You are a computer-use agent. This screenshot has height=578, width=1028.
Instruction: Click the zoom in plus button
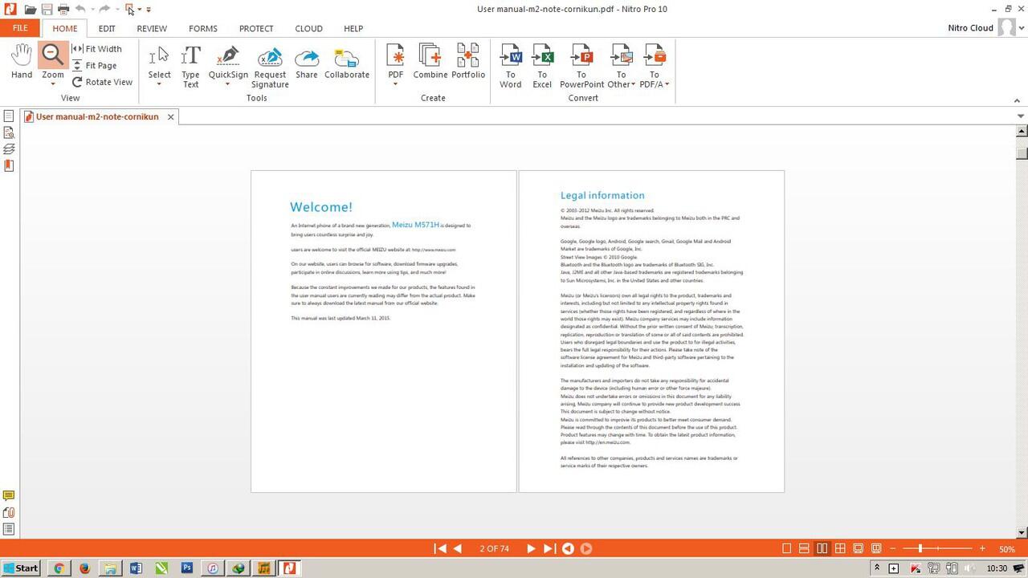click(x=981, y=548)
